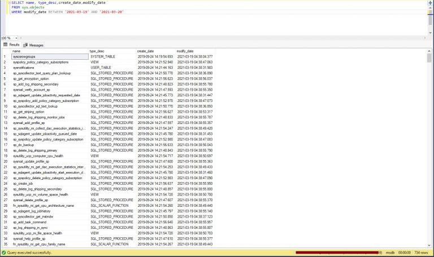Select the sp_delete_log_shipping_secondary cell
This screenshot has height=257, width=434.
pos(50,189)
